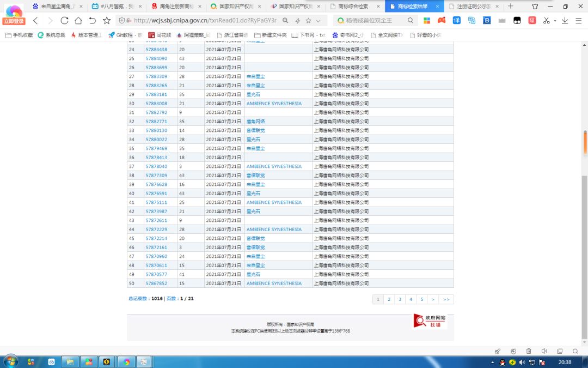Click the trash icon in browser status bar
588x368 pixels.
point(529,351)
